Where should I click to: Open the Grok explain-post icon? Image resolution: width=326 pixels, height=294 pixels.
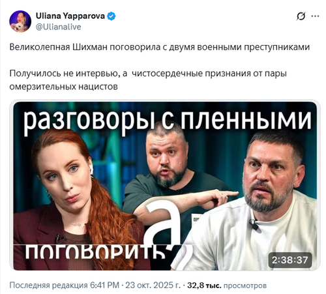tap(301, 16)
